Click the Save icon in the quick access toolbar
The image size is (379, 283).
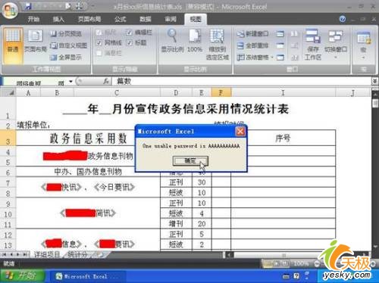27,6
